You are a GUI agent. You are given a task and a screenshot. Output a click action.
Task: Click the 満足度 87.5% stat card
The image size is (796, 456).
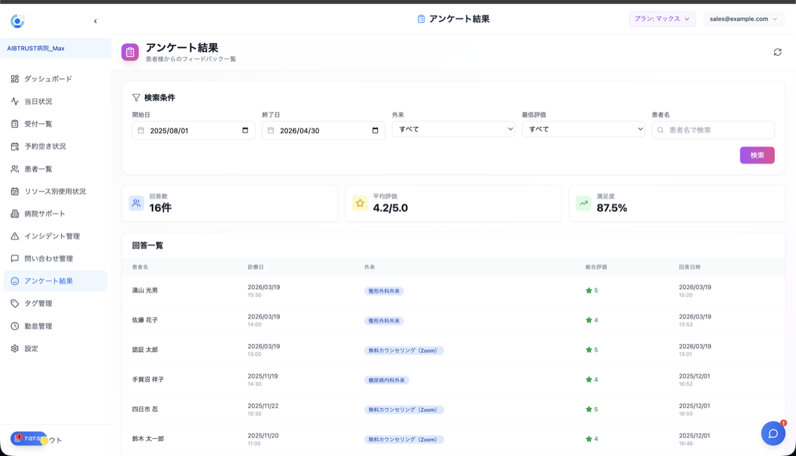[677, 203]
